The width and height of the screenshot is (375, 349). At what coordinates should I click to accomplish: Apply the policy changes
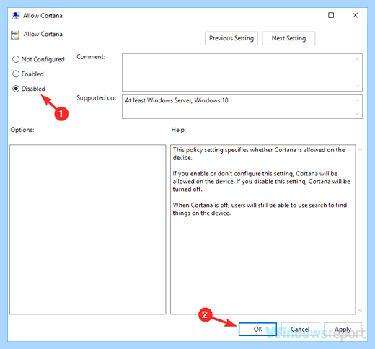[x=343, y=329]
